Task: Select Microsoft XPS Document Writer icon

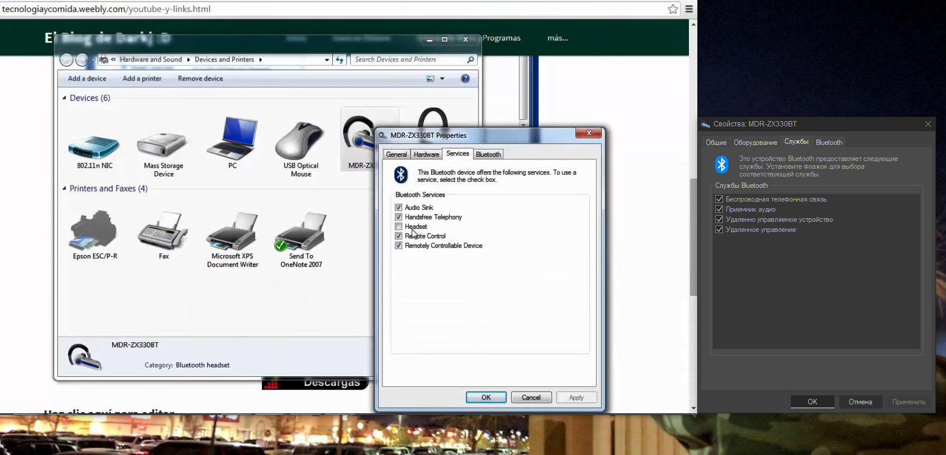Action: click(233, 231)
